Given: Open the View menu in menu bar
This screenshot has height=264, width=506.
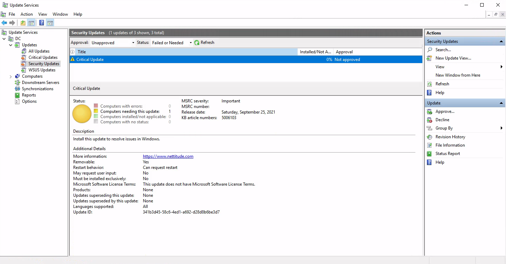Looking at the screenshot, I should click(43, 14).
